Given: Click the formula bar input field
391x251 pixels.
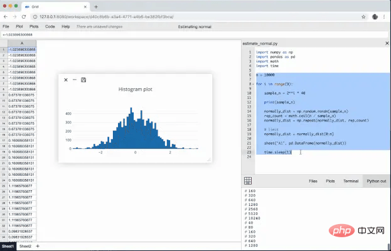Looking at the screenshot, I should [x=195, y=34].
